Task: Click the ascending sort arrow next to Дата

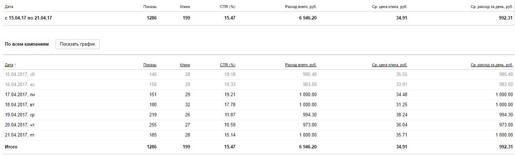Action: click(15, 65)
